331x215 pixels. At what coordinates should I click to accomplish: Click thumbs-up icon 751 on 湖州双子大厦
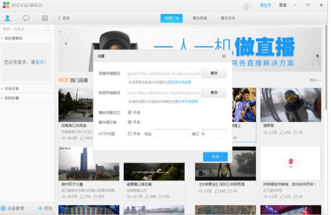pos(82,196)
